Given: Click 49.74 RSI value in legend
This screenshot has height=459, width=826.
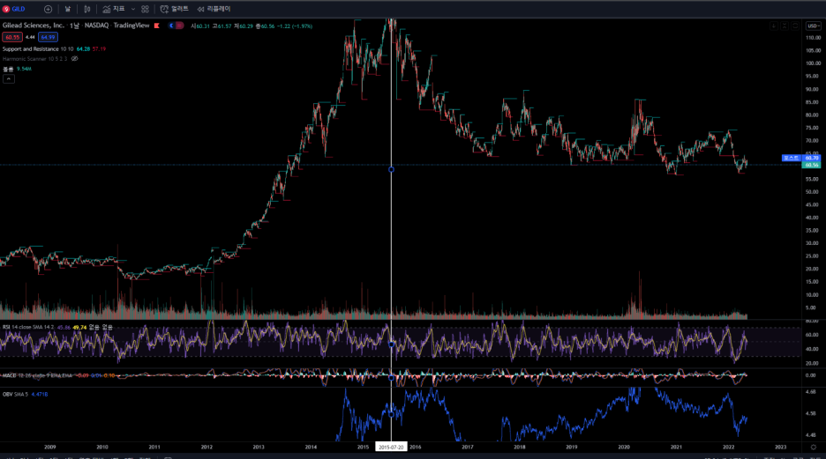Looking at the screenshot, I should click(x=79, y=327).
